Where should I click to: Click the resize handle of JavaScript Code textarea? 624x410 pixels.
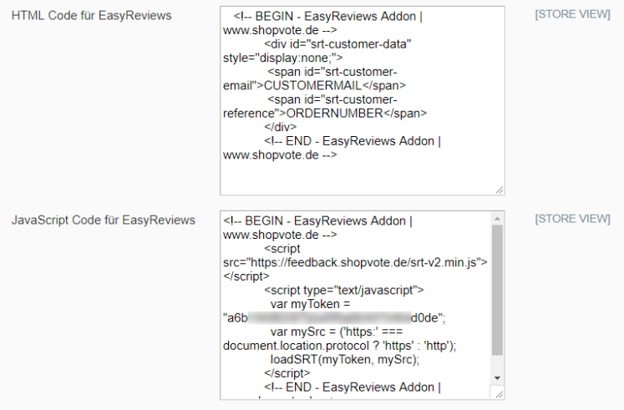tap(500, 394)
